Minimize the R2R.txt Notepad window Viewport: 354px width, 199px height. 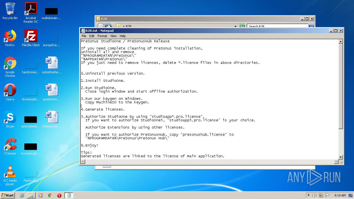tap(331, 31)
